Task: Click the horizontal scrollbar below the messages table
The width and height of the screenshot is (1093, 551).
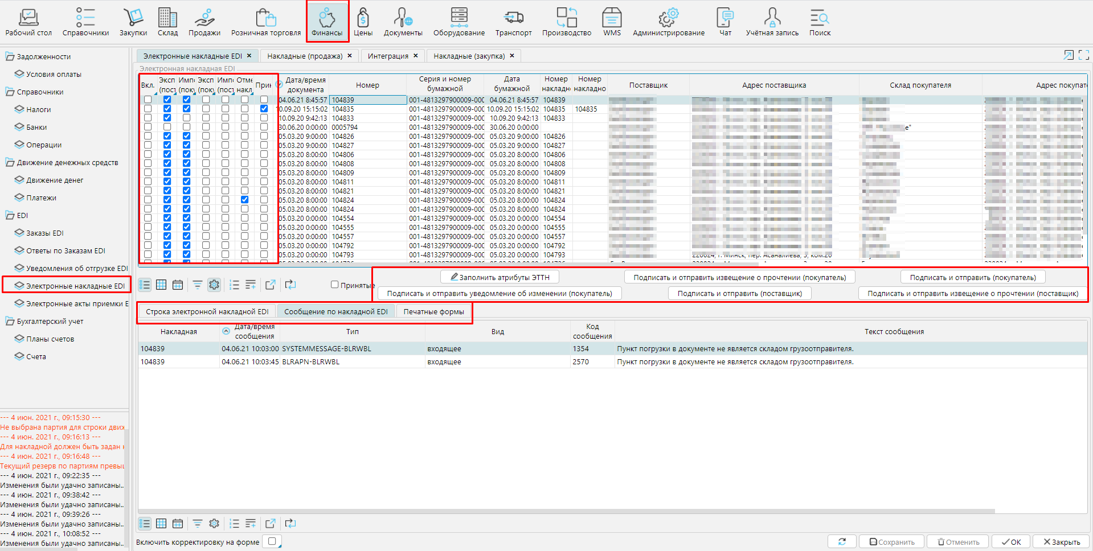Action: [566, 511]
